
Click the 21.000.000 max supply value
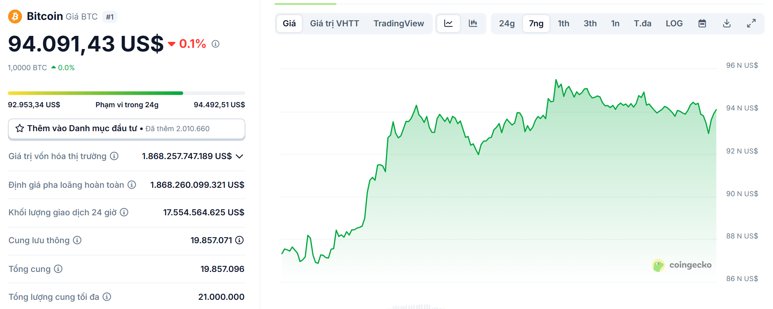point(221,297)
